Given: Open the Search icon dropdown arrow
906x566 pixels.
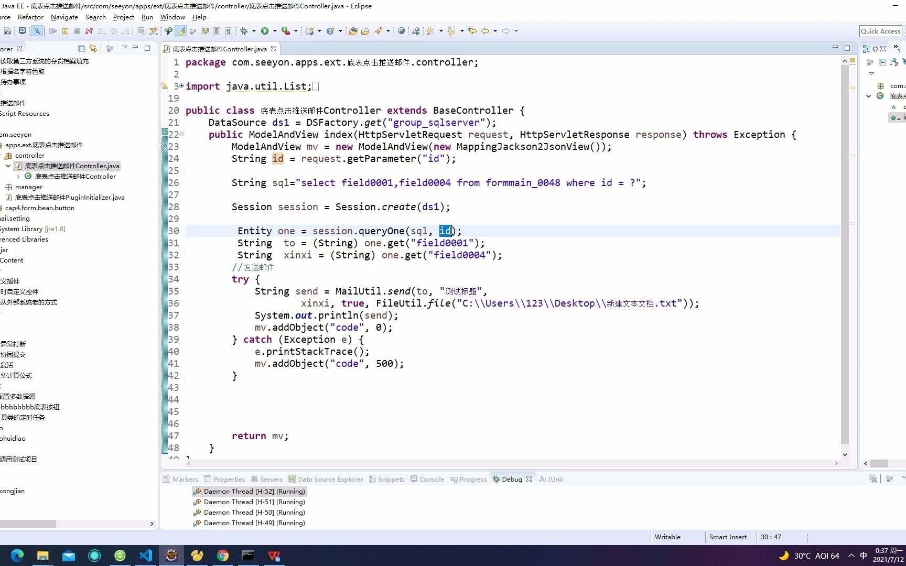Looking at the screenshot, I should coord(388,31).
